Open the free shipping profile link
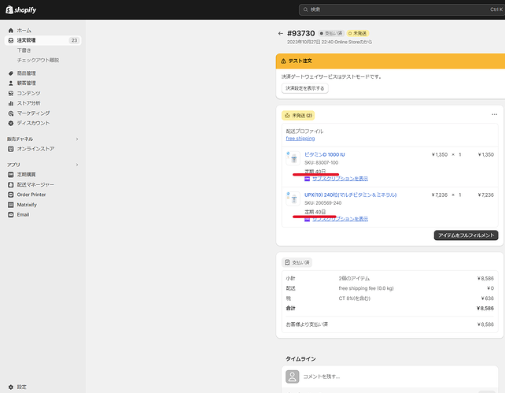 pyautogui.click(x=300, y=139)
